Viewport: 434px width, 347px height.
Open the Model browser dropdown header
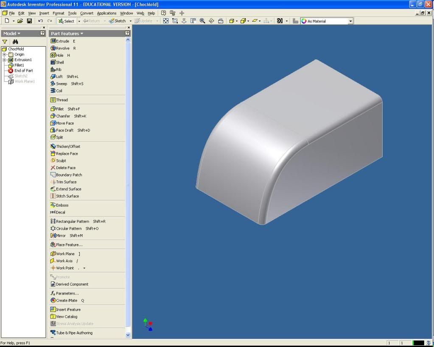point(12,33)
